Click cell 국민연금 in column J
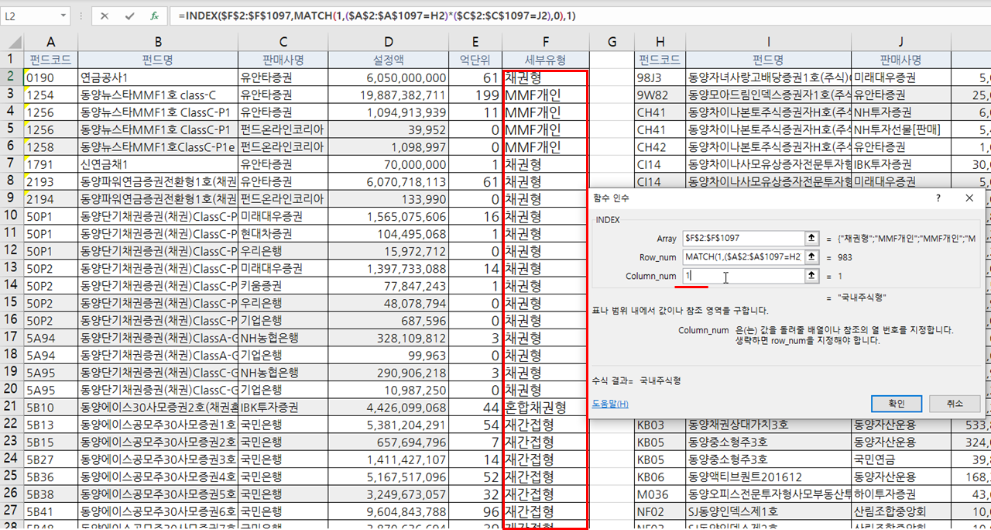 click(900, 459)
